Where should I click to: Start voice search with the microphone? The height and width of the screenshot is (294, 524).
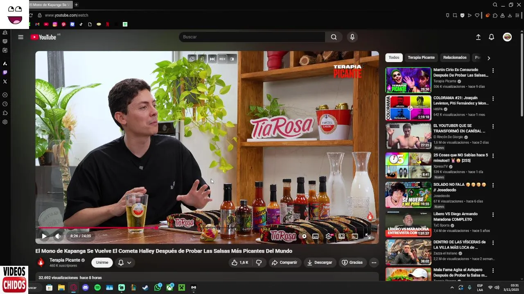(x=352, y=37)
